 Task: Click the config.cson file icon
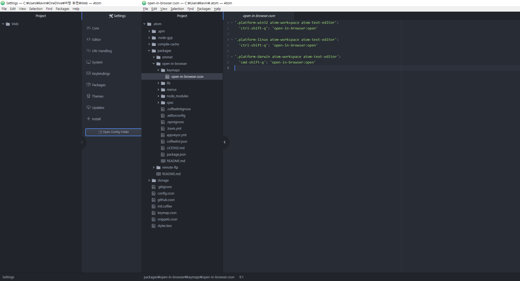coord(154,193)
